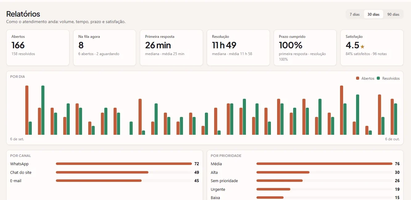Click the Chat do site label
The height and width of the screenshot is (200, 411).
pos(21,172)
